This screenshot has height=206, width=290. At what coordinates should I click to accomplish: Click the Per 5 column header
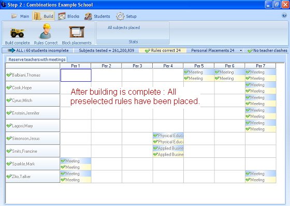click(199, 66)
